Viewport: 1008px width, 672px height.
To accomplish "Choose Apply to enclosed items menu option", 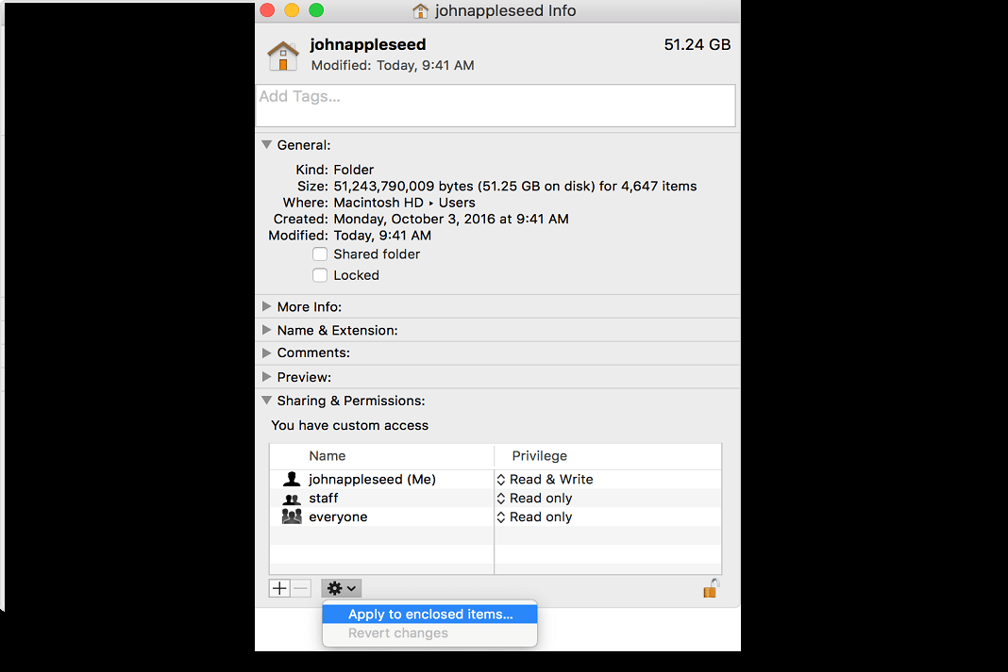I will [430, 615].
